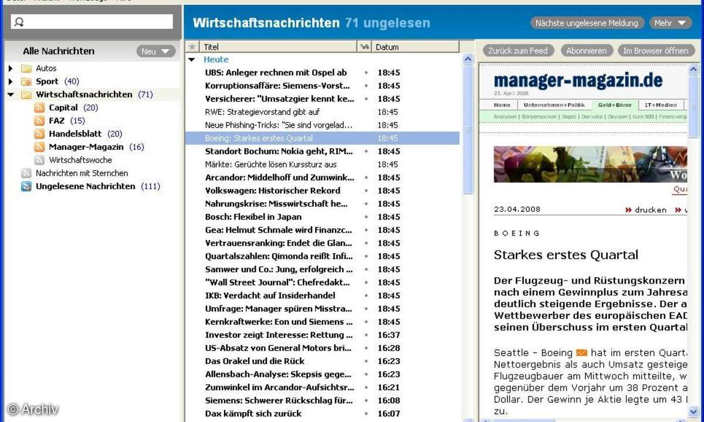Click Nächste ungelesene Meldung button

(x=587, y=23)
